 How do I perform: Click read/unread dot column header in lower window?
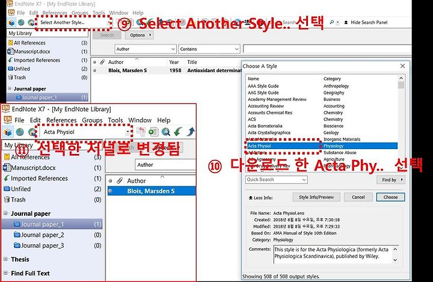tap(110, 181)
